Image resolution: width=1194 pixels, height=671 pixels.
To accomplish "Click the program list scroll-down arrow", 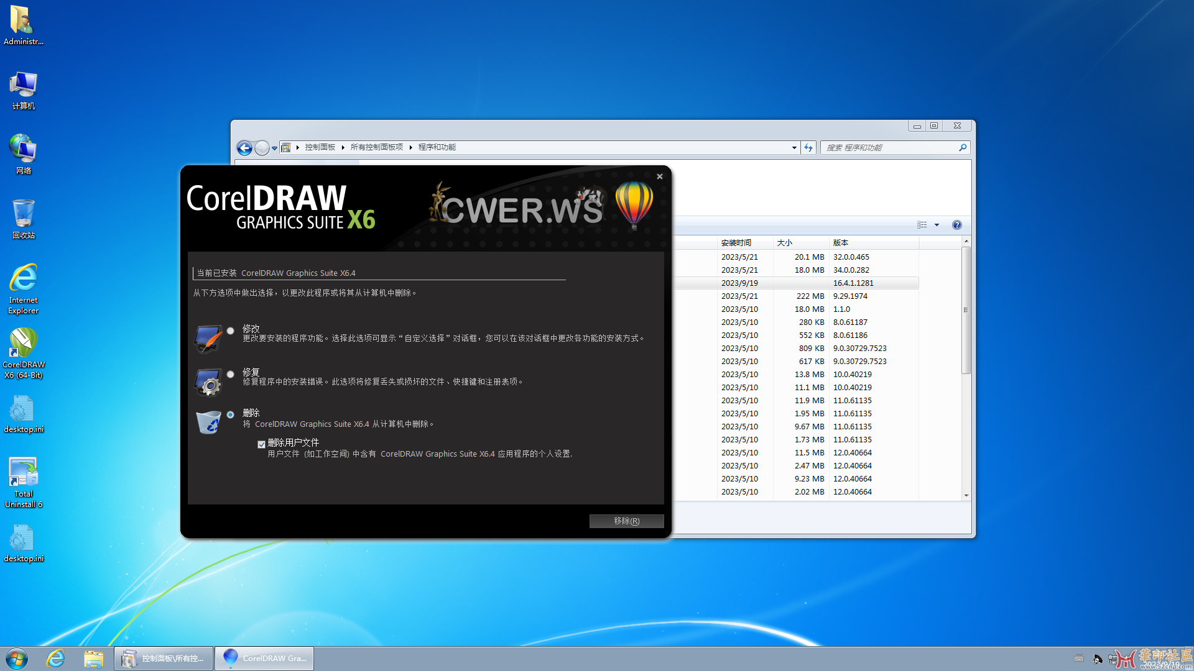I will [x=966, y=495].
